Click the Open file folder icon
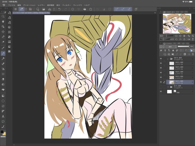The height and width of the screenshot is (146, 195). point(44,9)
